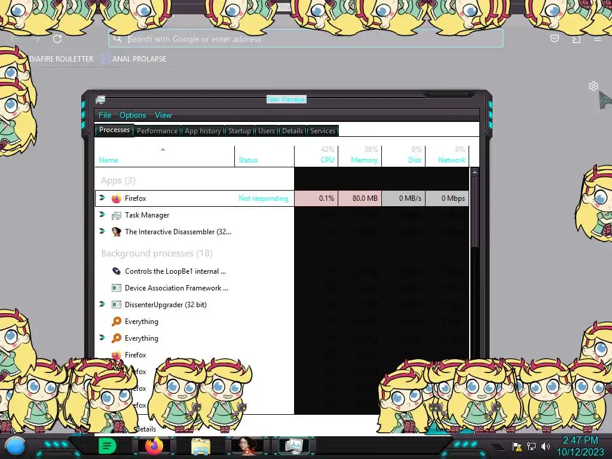
Task: Switch to the Users tab
Action: (x=267, y=131)
